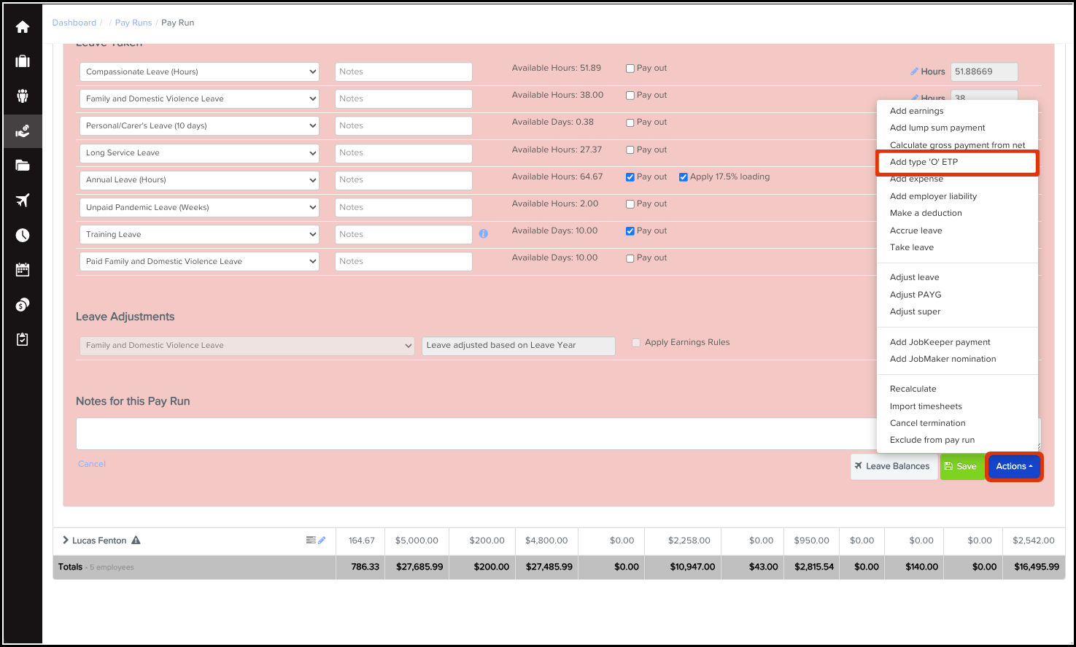Click the employees people icon in sidebar

[x=23, y=96]
